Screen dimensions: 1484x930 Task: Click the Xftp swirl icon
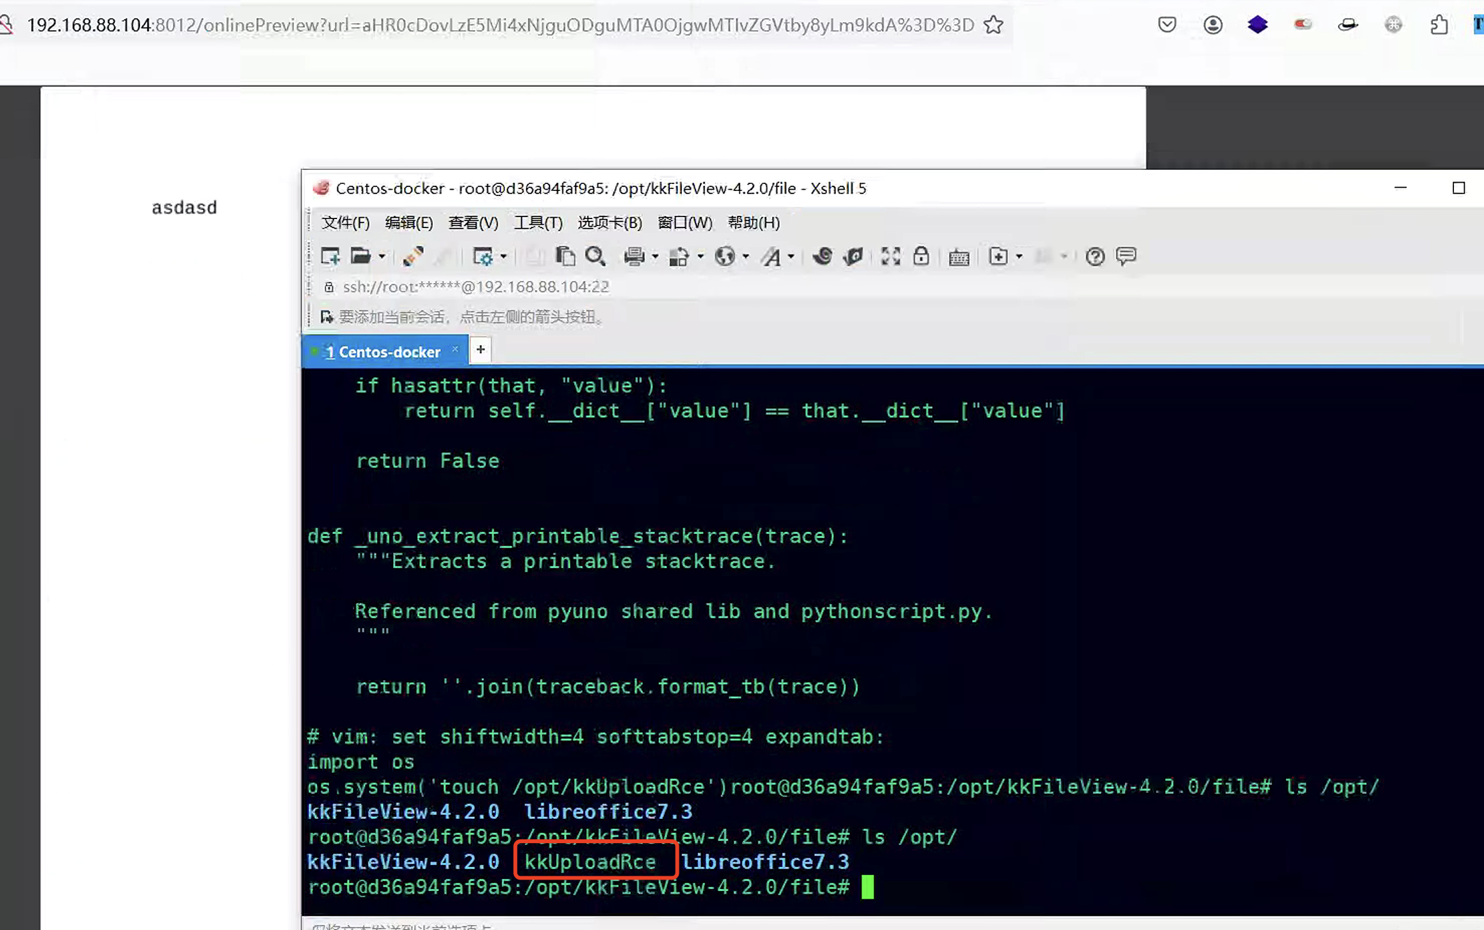point(822,256)
